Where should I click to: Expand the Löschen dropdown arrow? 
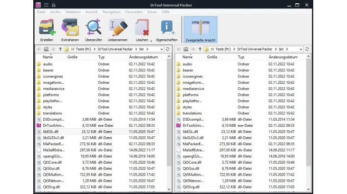(151, 41)
